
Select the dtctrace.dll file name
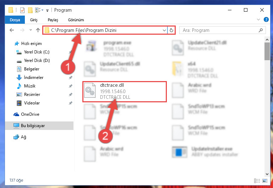(112, 85)
